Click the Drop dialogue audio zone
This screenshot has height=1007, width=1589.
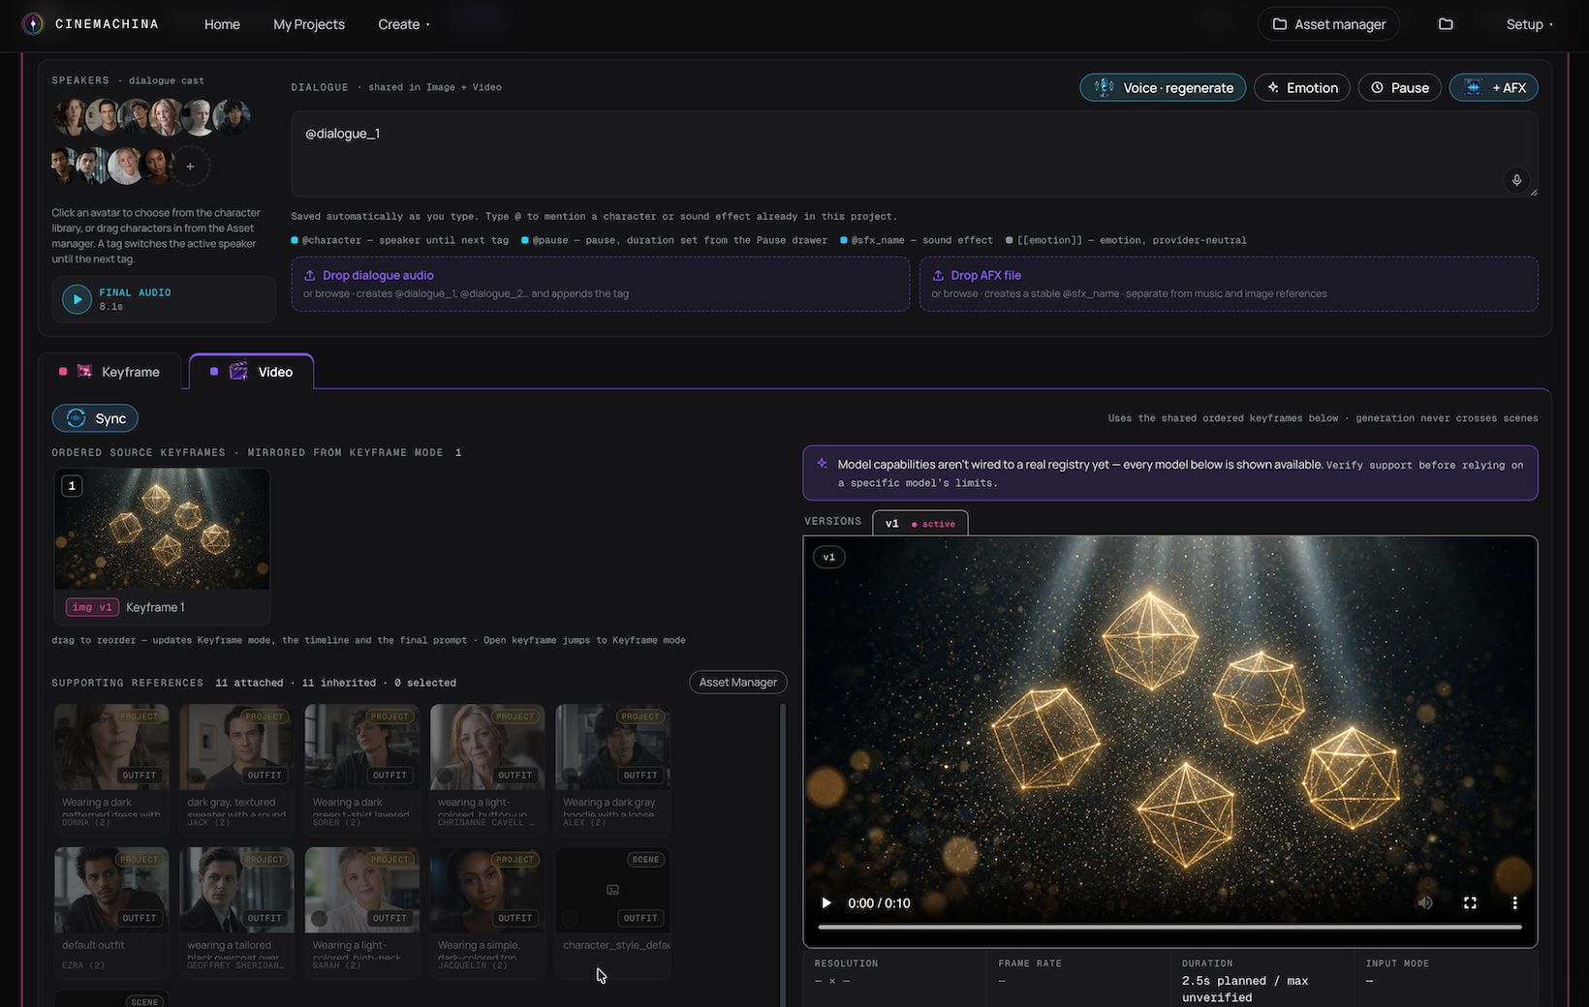point(600,284)
